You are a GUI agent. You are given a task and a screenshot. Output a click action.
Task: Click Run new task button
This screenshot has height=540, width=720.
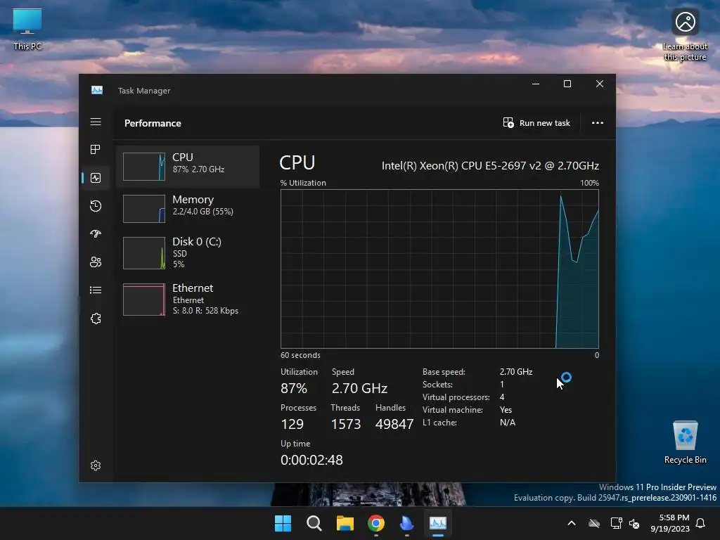[536, 123]
